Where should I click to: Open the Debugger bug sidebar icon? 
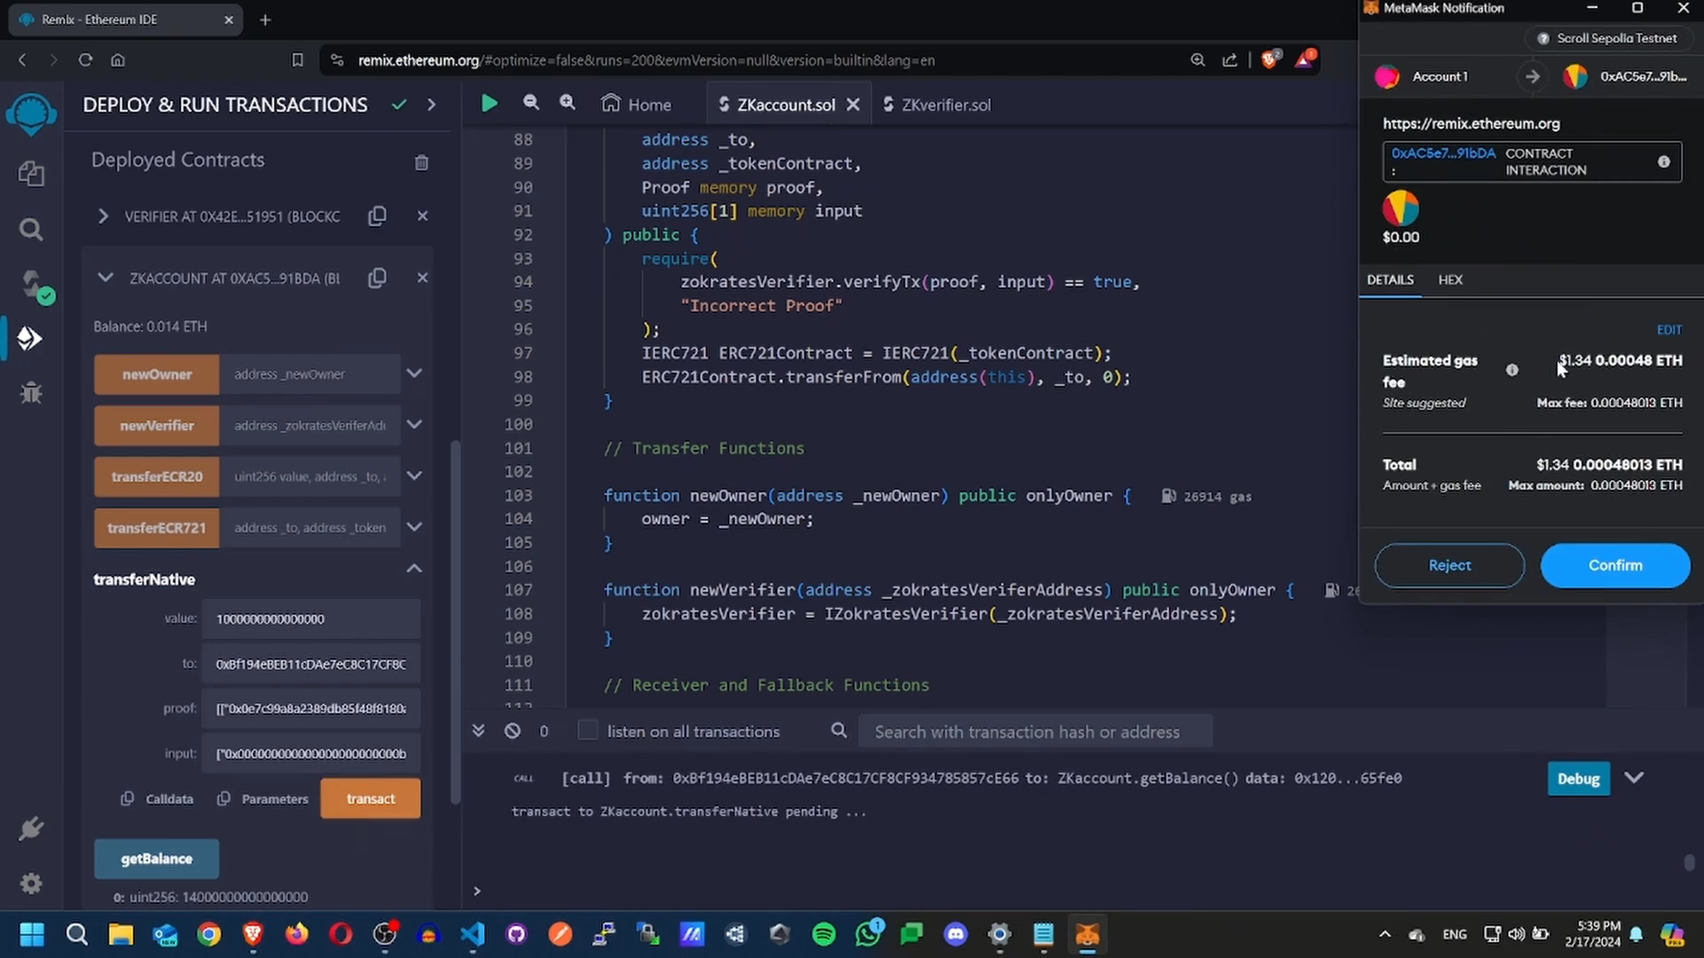coord(31,392)
